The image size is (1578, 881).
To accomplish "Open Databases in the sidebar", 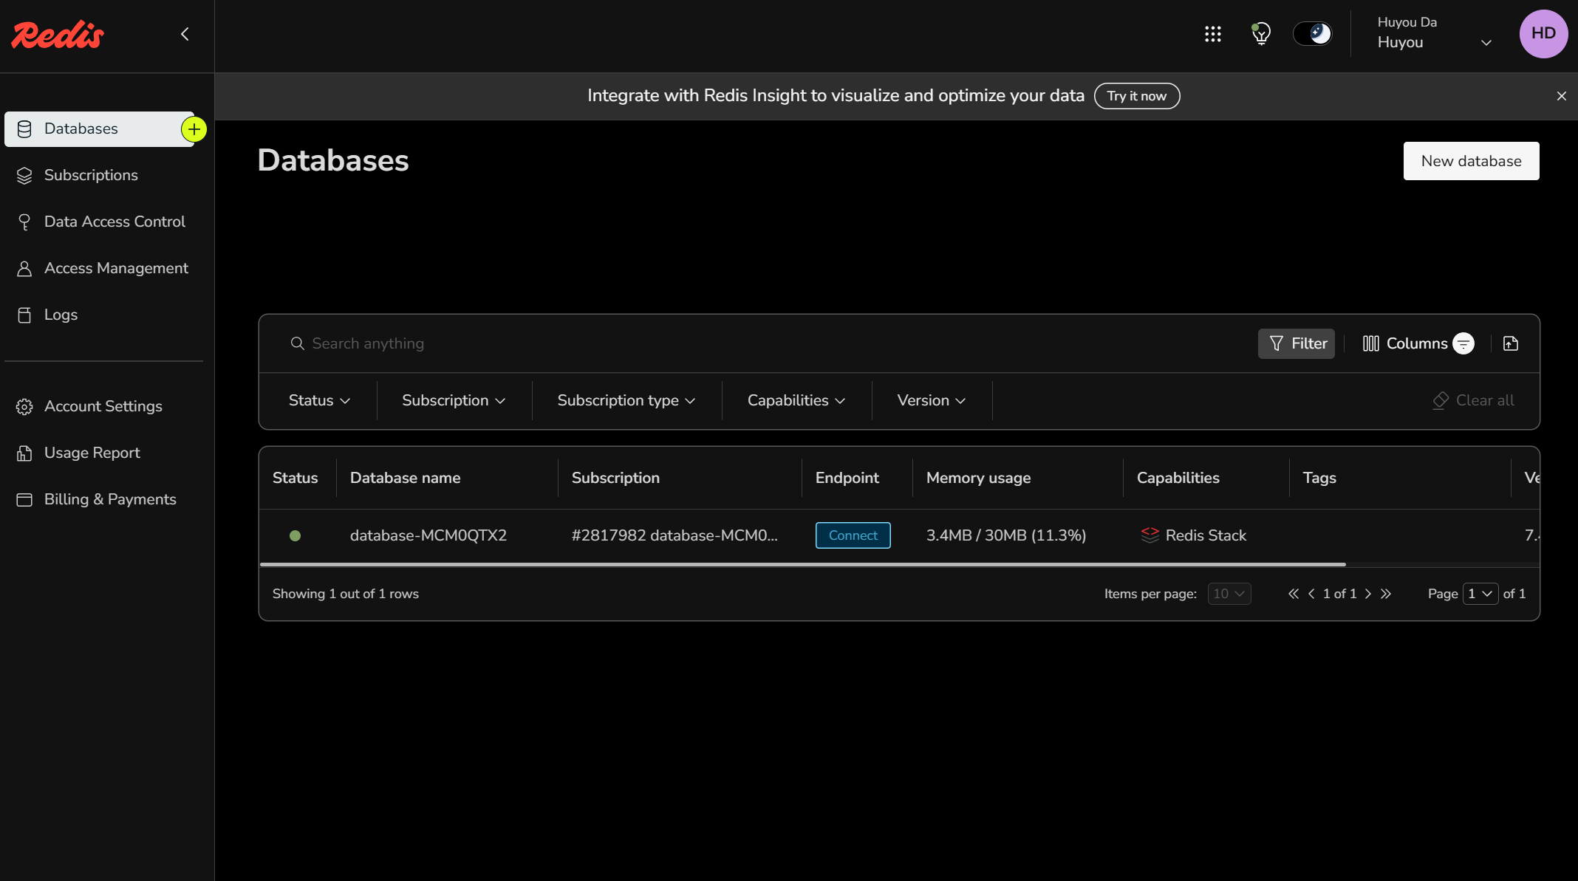I will [x=99, y=129].
